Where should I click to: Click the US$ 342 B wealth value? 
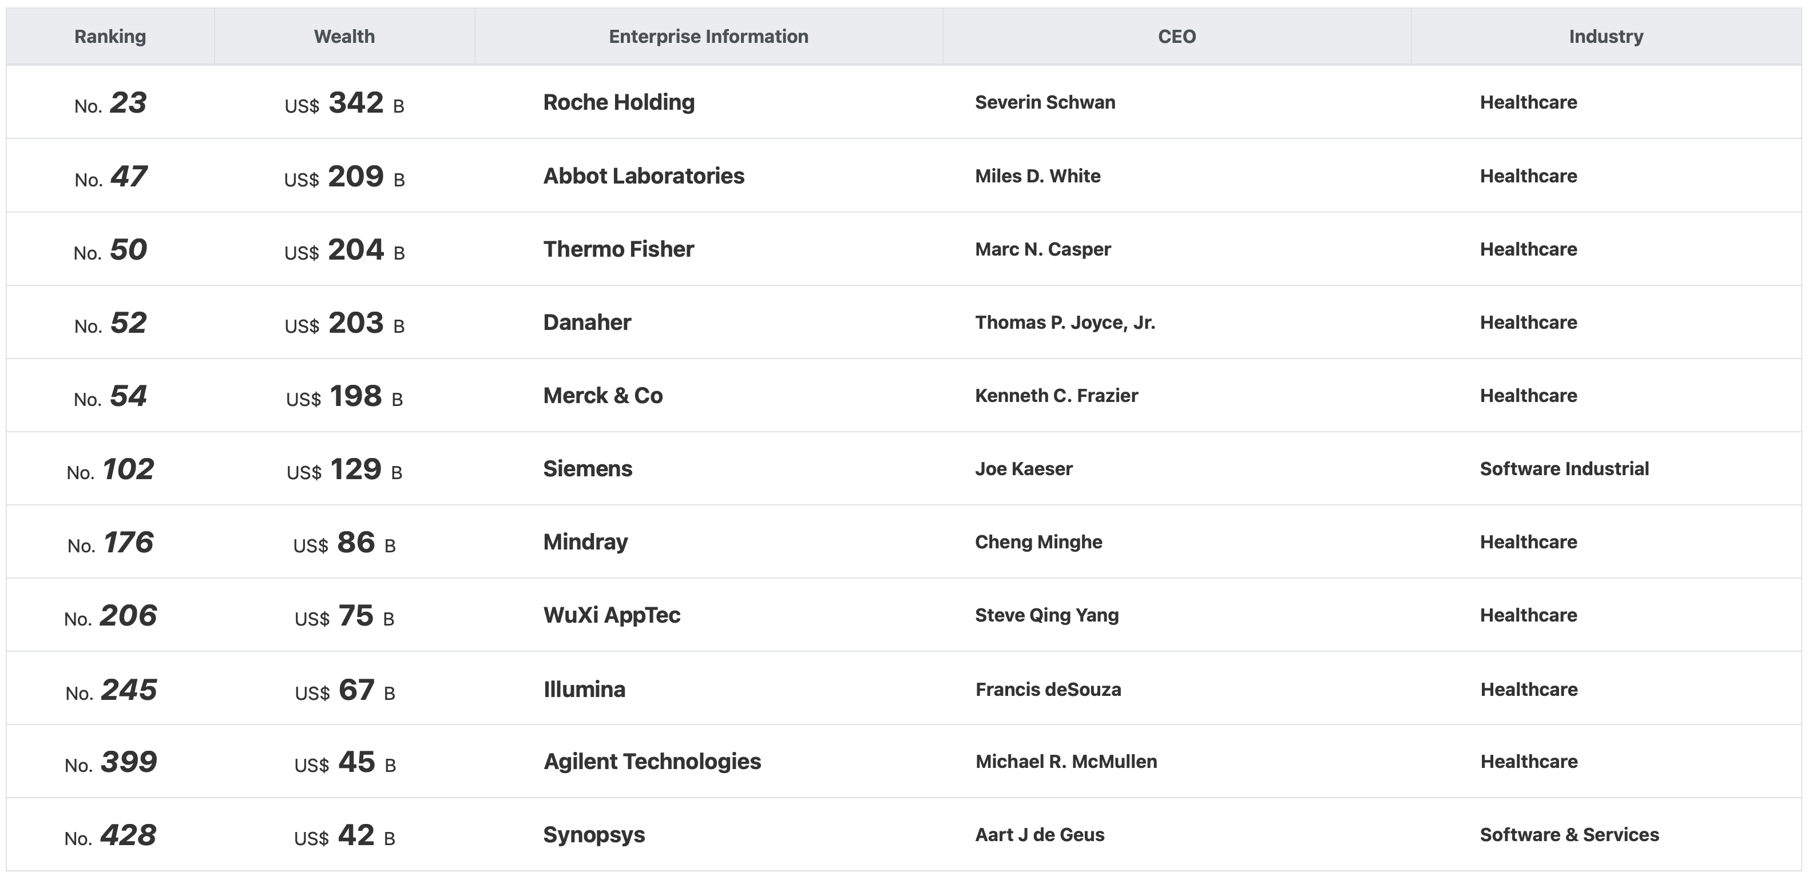344,103
